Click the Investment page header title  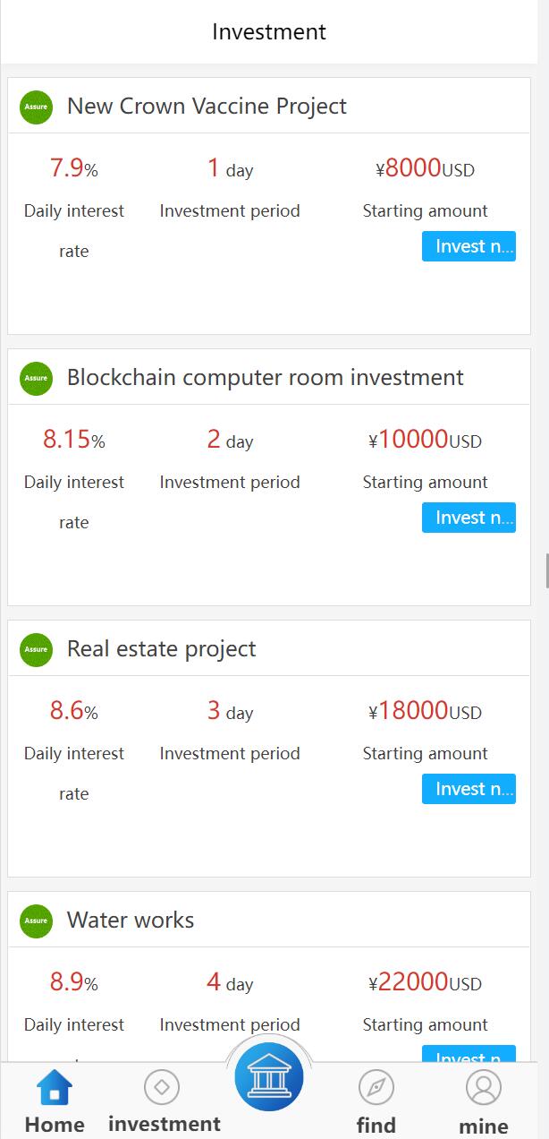(269, 32)
